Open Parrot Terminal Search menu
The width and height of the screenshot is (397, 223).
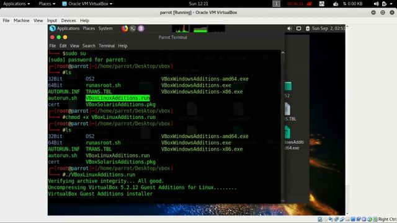(89, 46)
